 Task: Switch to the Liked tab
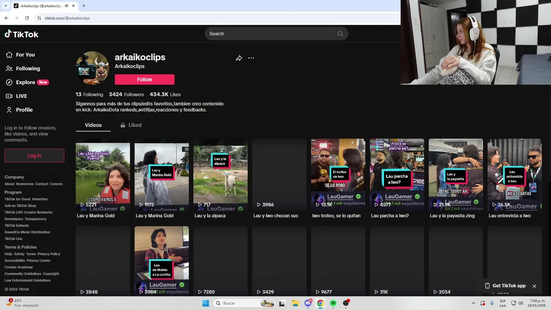pyautogui.click(x=131, y=125)
